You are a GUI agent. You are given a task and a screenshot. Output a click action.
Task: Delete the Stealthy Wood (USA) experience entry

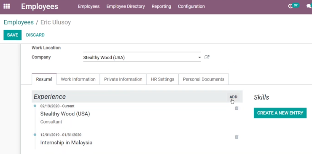pyautogui.click(x=237, y=108)
